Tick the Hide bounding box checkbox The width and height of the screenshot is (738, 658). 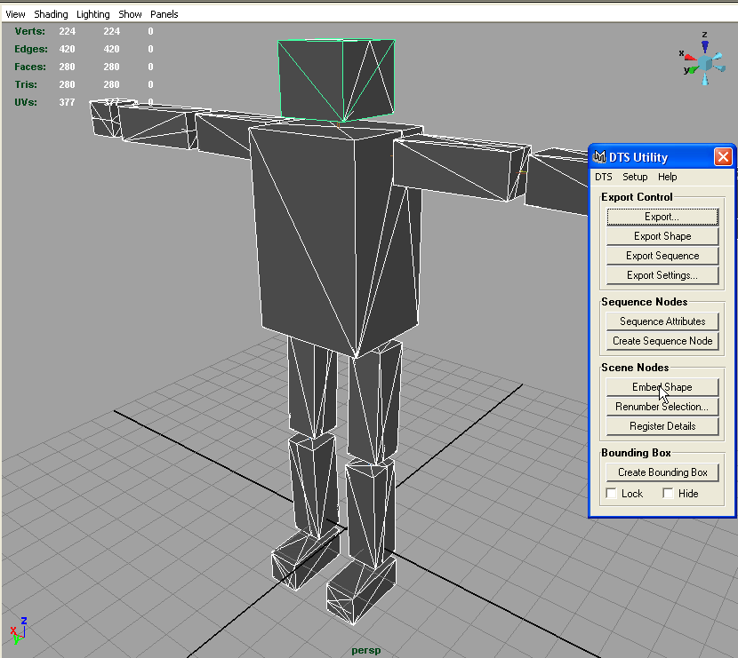pyautogui.click(x=668, y=494)
